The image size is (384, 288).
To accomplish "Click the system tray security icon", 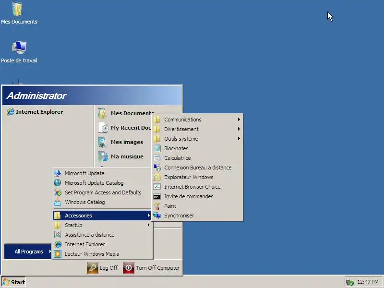I will tap(350, 282).
